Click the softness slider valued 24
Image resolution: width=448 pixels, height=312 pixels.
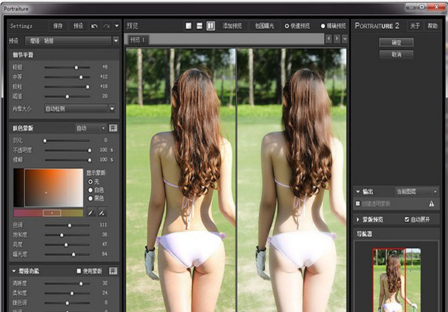click(67, 293)
